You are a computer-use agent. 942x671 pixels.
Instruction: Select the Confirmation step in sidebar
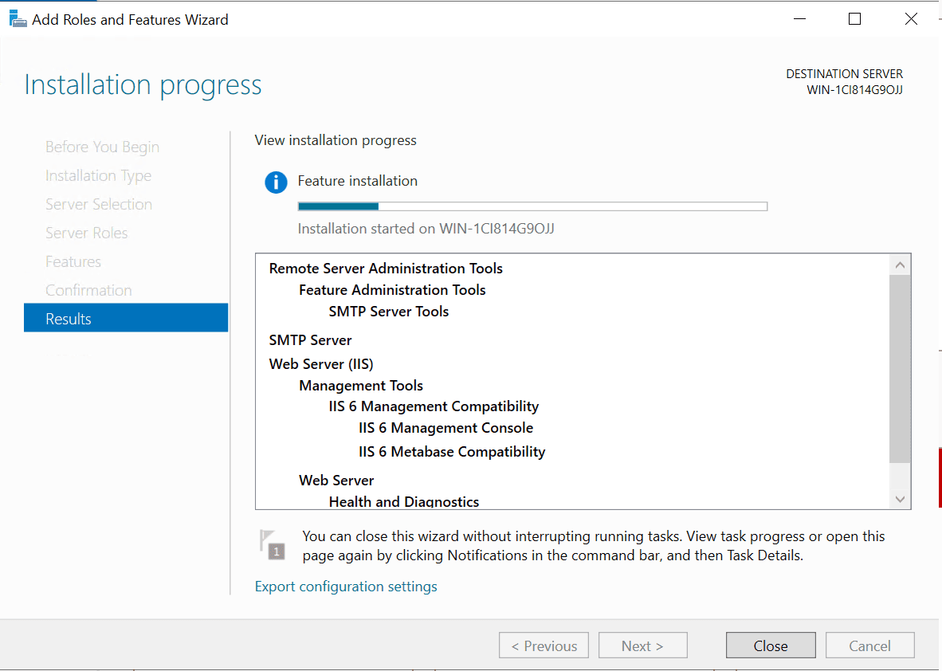pos(88,290)
